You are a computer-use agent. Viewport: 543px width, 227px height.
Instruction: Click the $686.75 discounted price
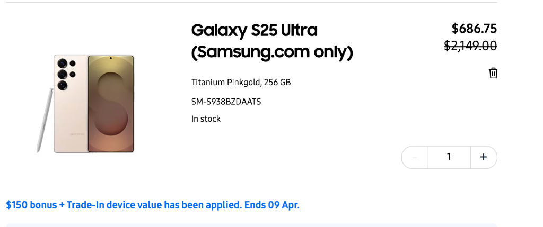click(x=474, y=29)
